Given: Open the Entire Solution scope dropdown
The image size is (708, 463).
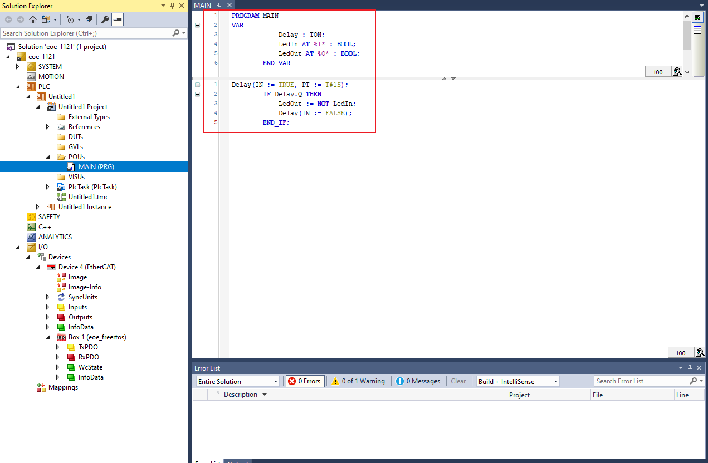Looking at the screenshot, I should tap(237, 381).
